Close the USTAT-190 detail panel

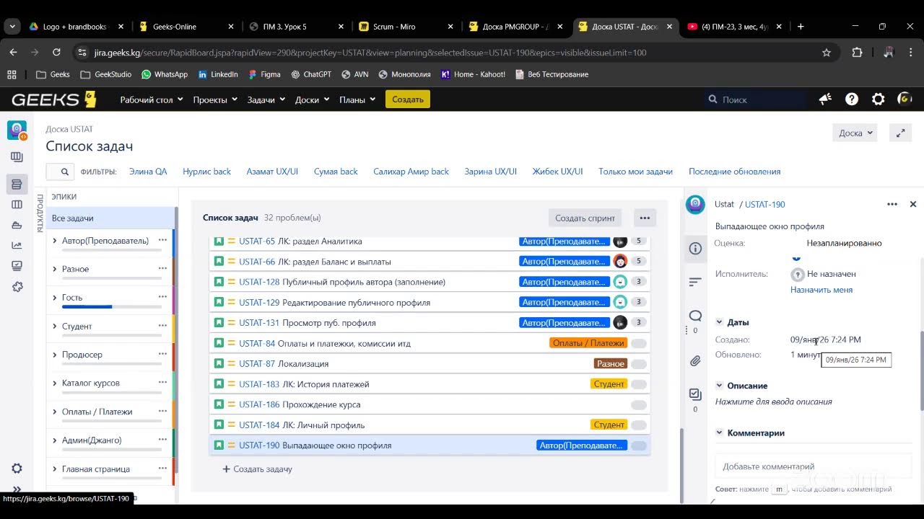coord(912,205)
